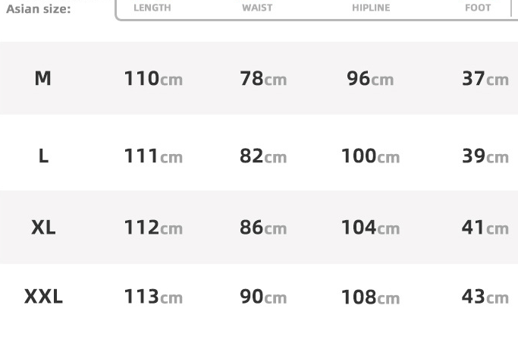Select the 78cm waist value
The image size is (518, 340).
tap(263, 78)
